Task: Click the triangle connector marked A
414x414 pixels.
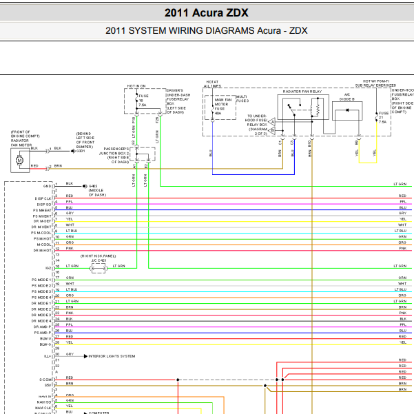Action: [272, 122]
